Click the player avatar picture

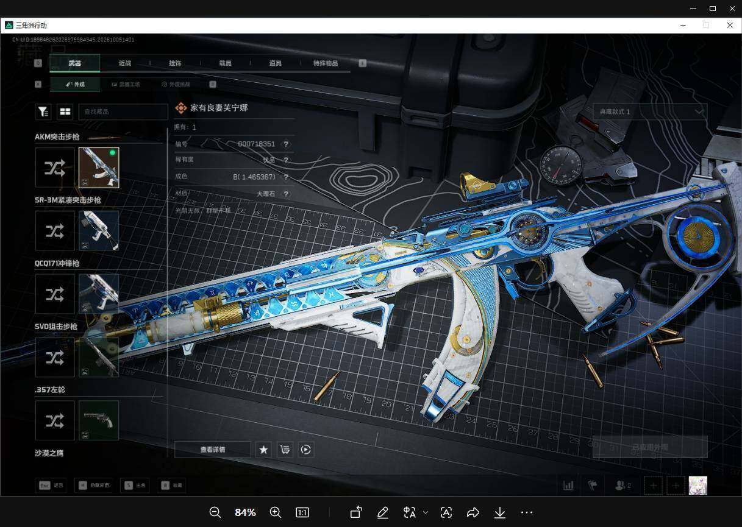(698, 486)
